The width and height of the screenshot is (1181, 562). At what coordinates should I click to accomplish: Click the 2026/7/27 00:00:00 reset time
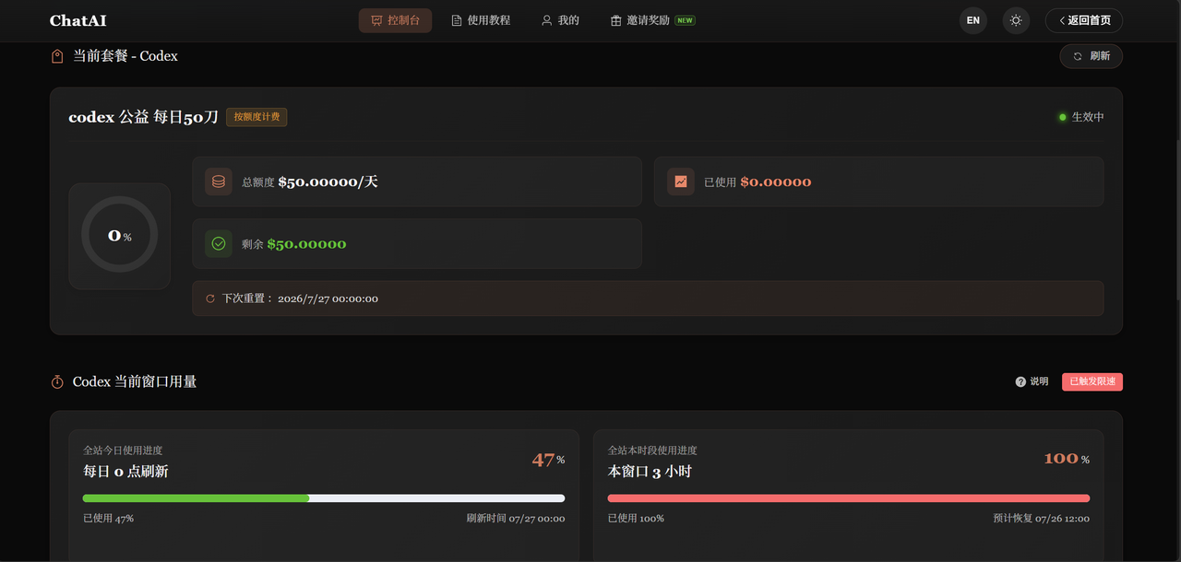[x=328, y=299]
